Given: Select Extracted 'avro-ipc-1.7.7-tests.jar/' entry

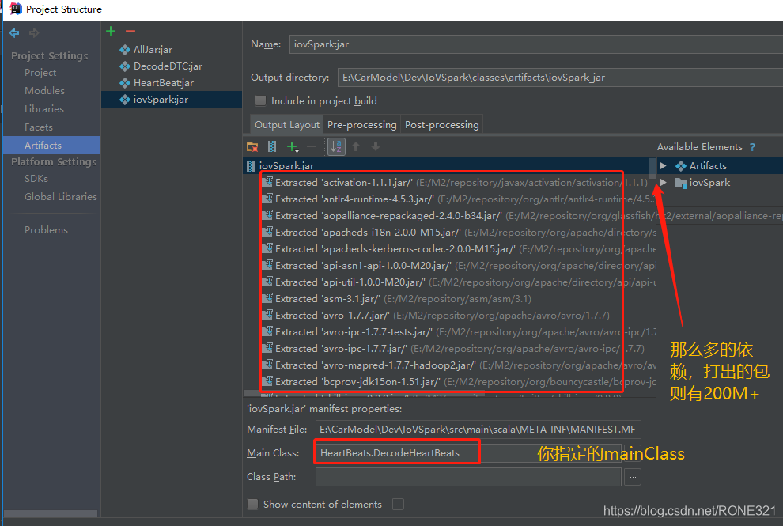Looking at the screenshot, I should point(458,331).
